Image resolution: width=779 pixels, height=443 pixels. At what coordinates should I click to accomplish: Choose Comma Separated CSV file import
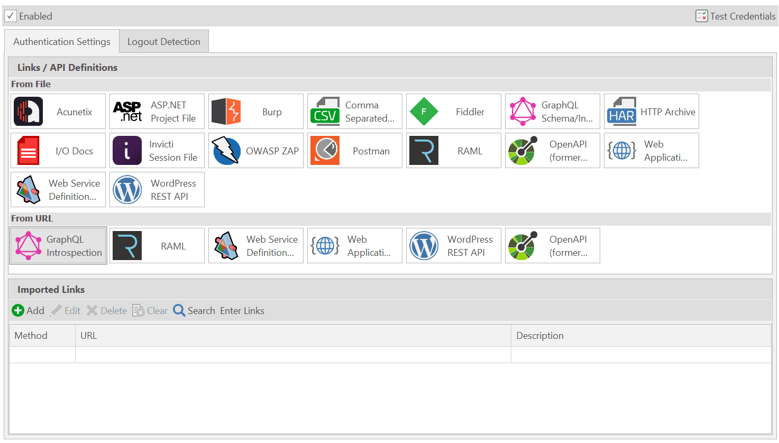click(x=354, y=112)
